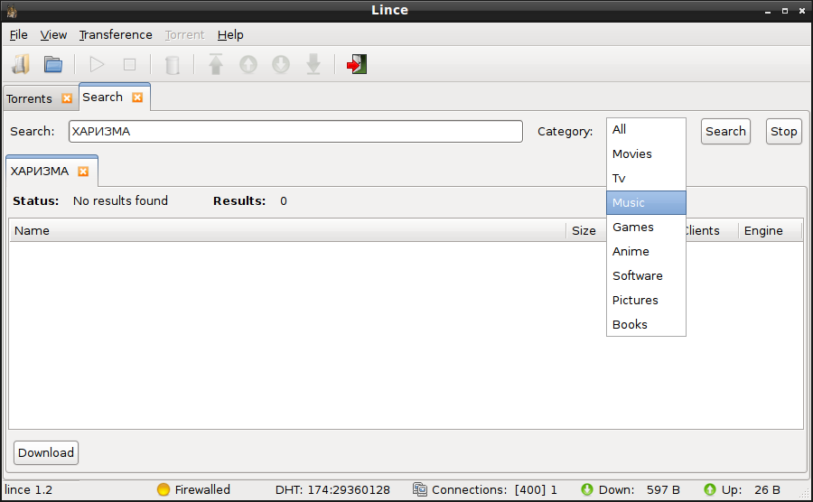Sort results by Name column header
The width and height of the screenshot is (813, 502).
click(288, 230)
